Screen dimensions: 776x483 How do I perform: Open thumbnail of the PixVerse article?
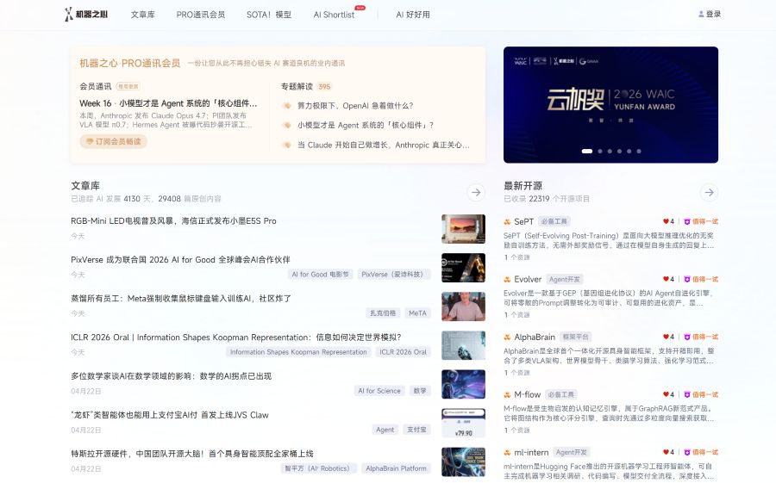(463, 268)
